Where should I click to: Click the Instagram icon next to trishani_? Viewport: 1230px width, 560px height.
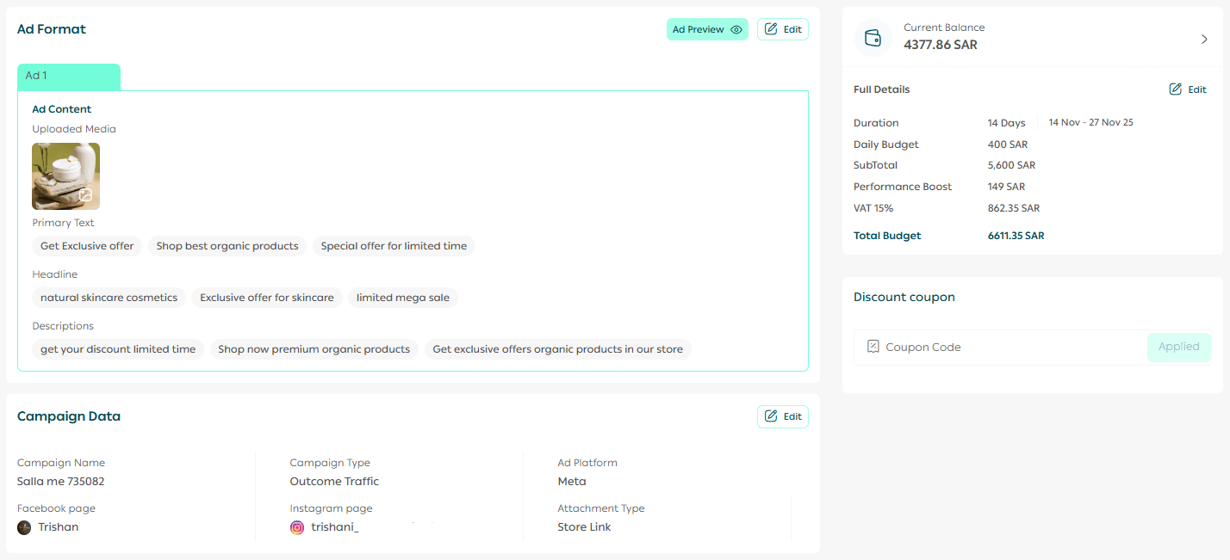(x=297, y=527)
